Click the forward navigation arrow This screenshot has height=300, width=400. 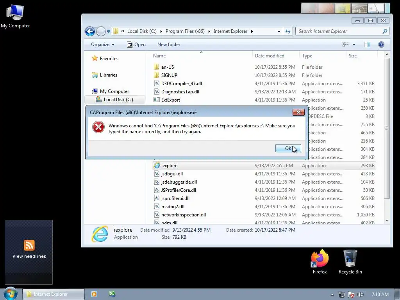coord(101,31)
